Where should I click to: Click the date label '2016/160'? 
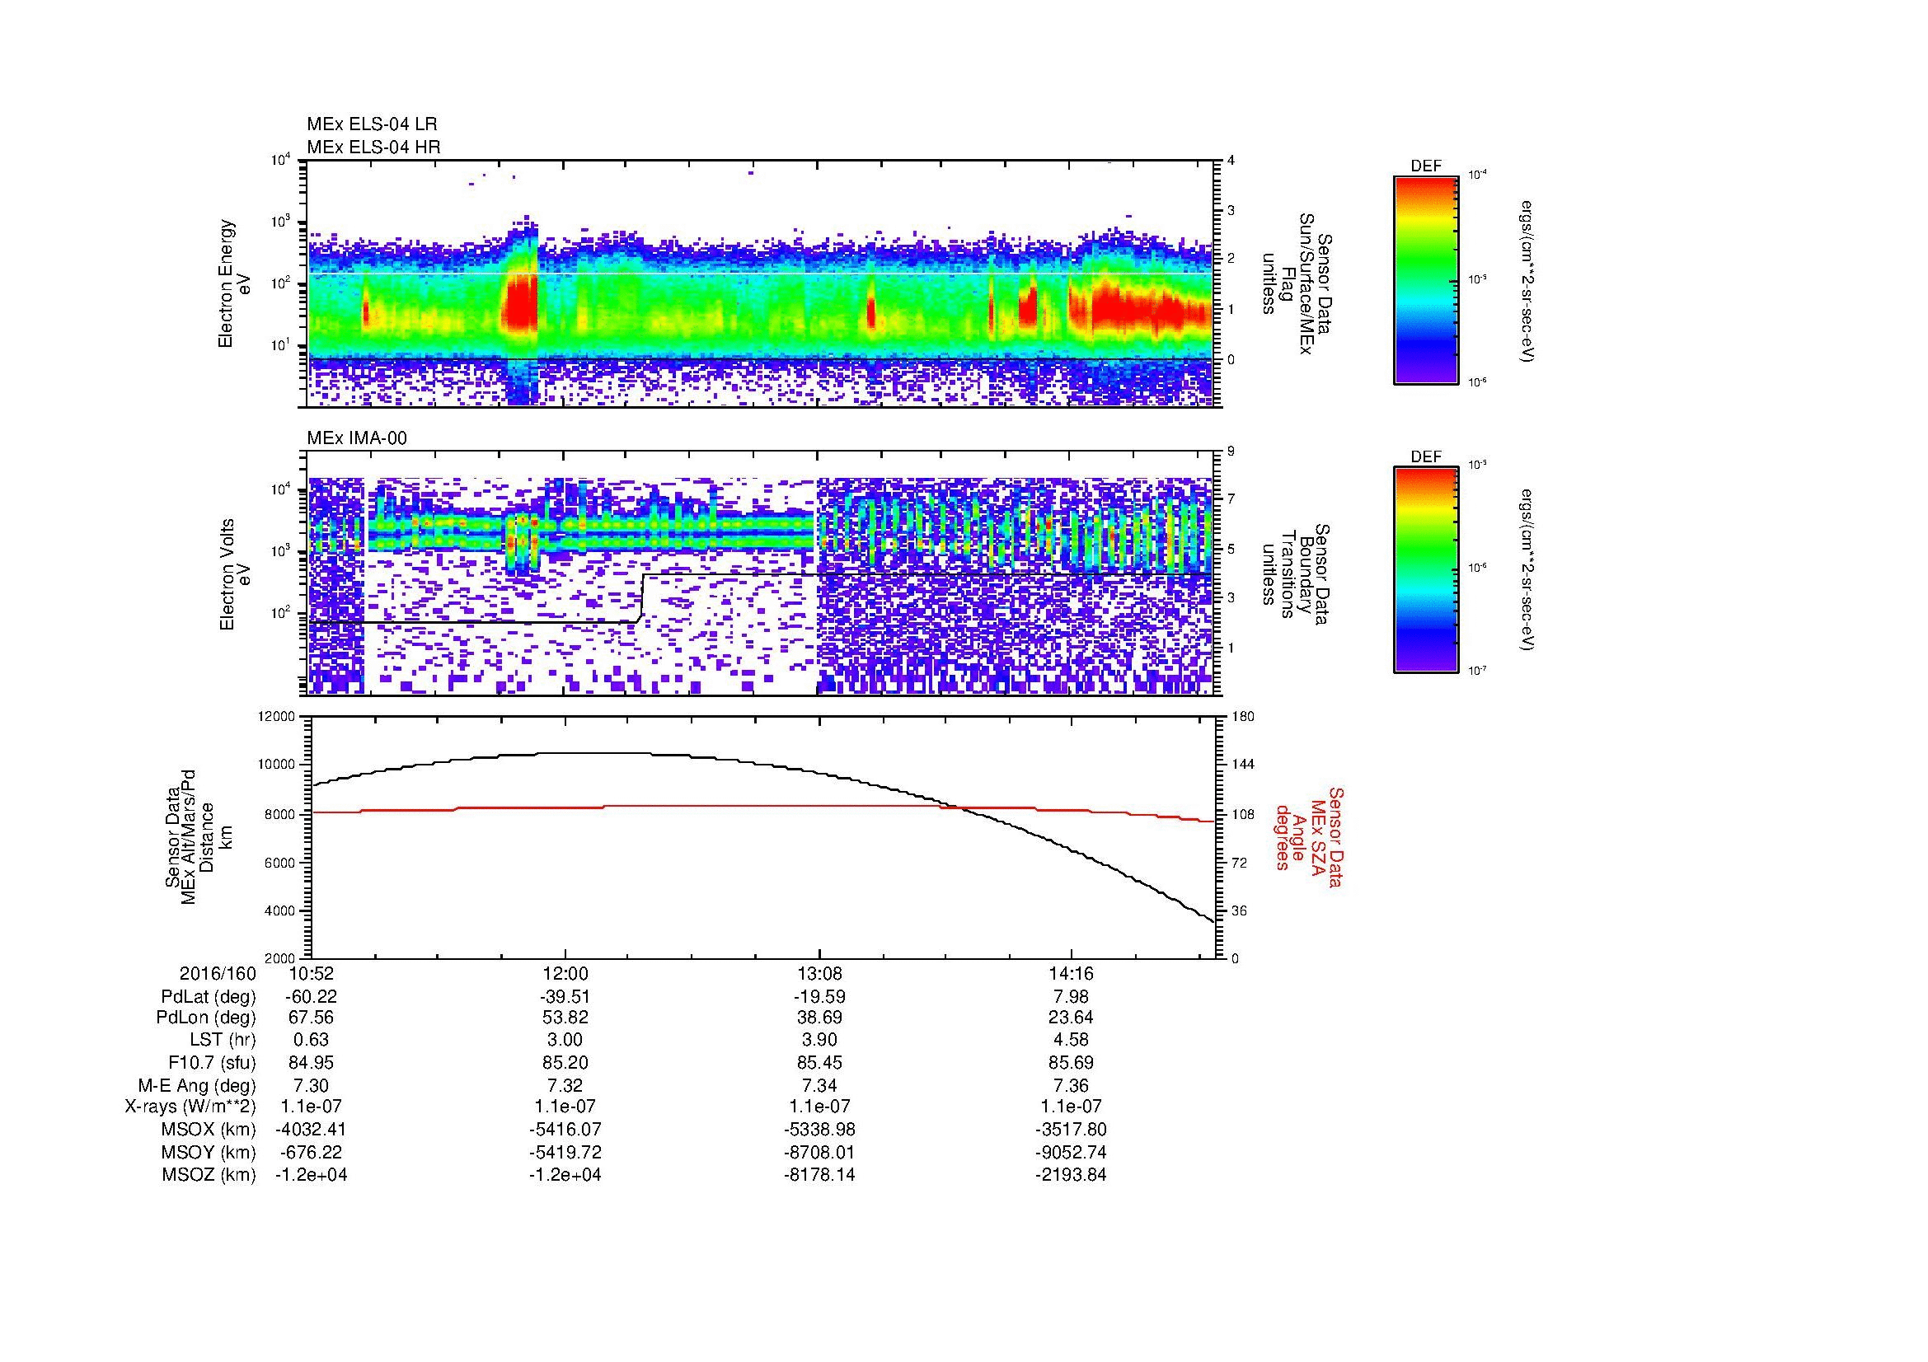tap(218, 974)
